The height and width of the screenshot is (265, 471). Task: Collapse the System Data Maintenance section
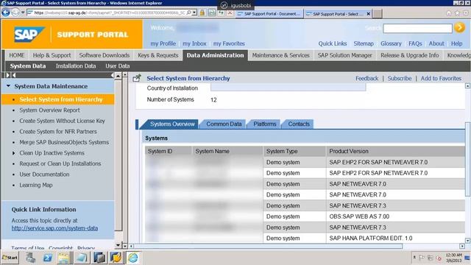click(x=8, y=86)
